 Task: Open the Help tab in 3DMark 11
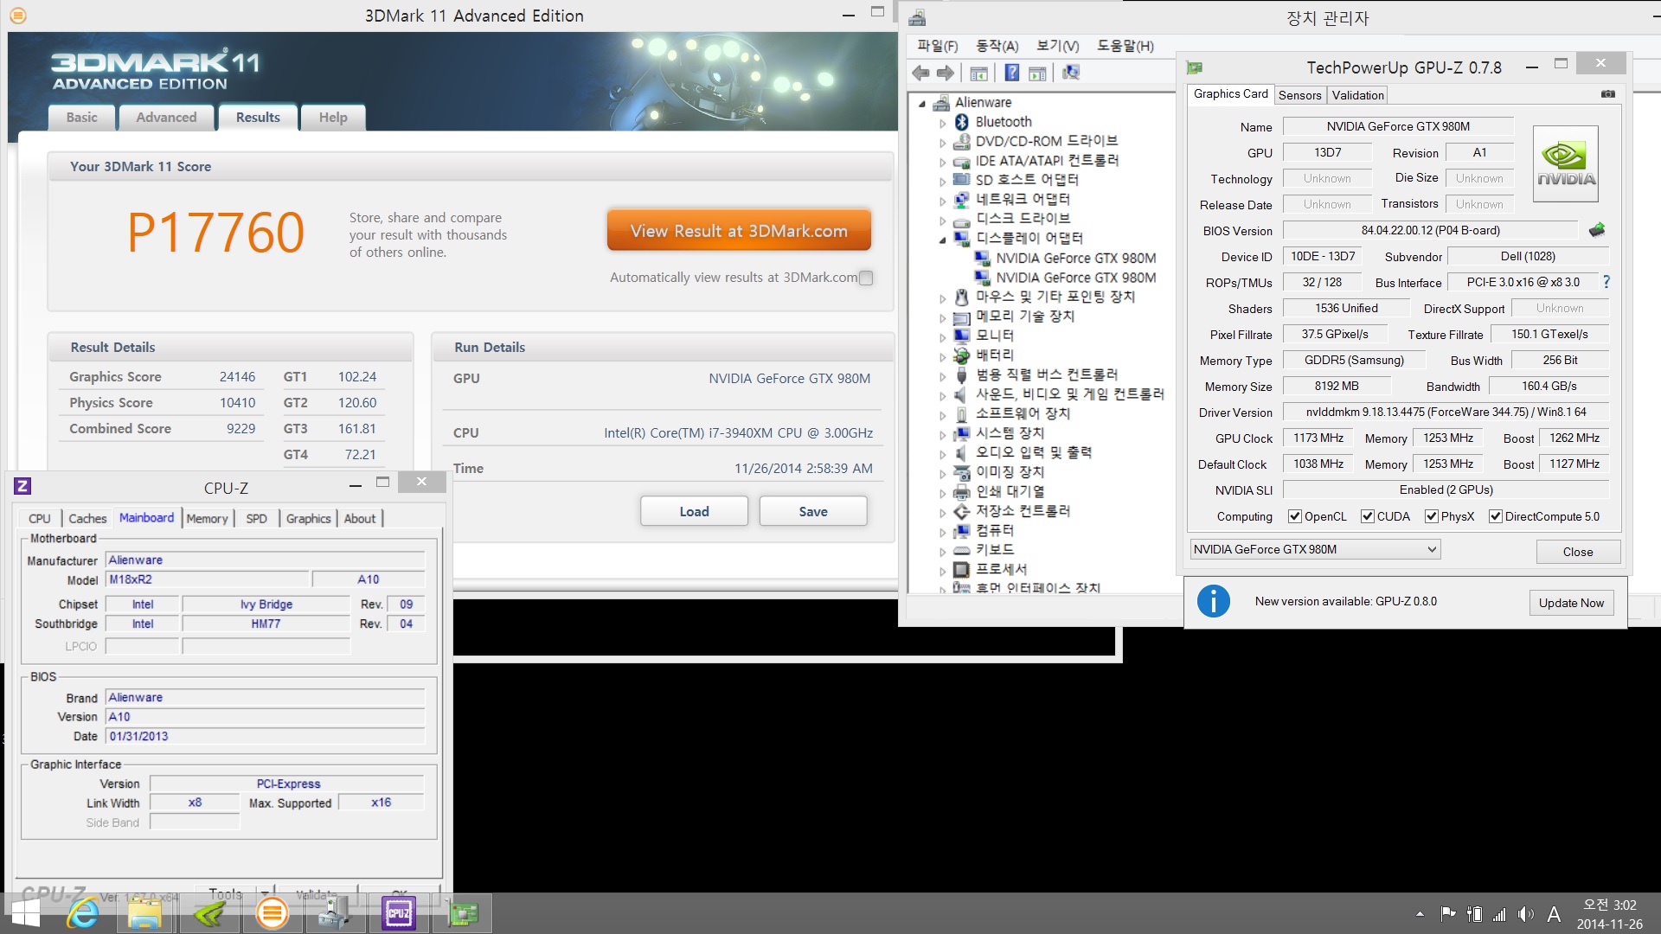coord(333,117)
